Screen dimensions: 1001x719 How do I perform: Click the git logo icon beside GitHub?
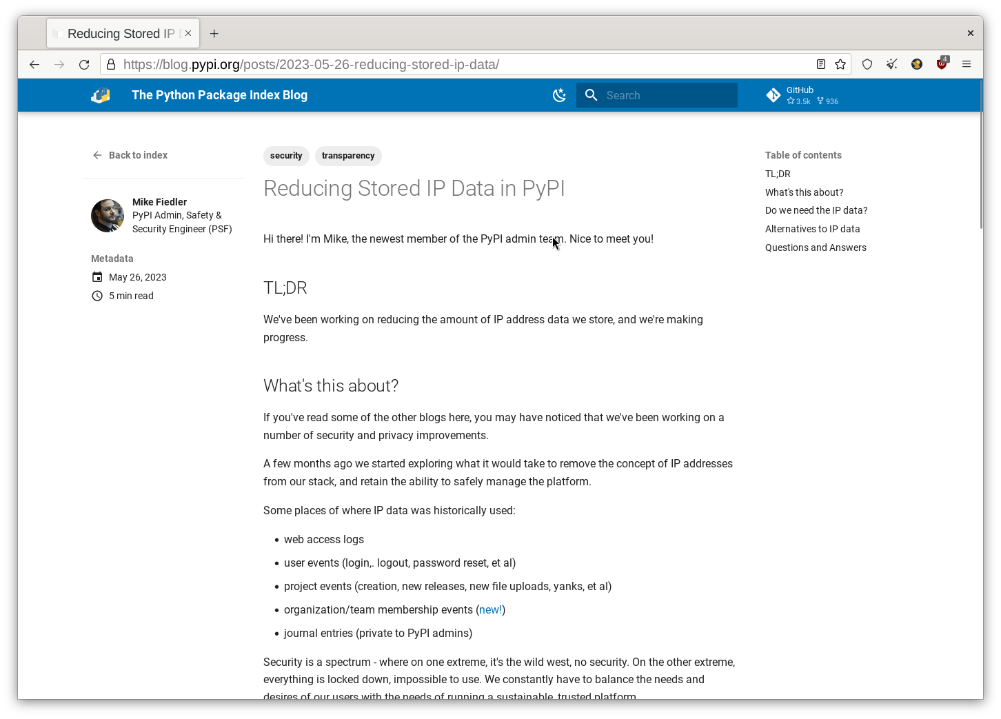coord(774,95)
